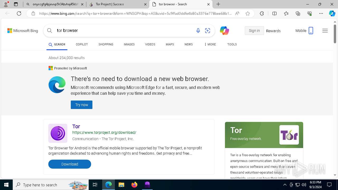The width and height of the screenshot is (338, 190).
Task: Switch to NEWS results
Action: [189, 44]
